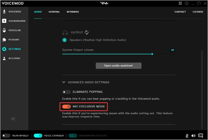This screenshot has width=208, height=140.
Task: Select Speakers Realtek output radio button
Action: (x=65, y=40)
